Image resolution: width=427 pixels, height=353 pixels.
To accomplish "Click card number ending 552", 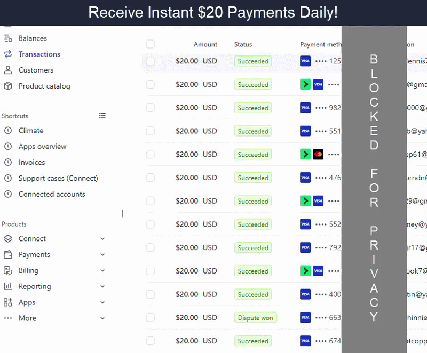I will pyautogui.click(x=328, y=224).
